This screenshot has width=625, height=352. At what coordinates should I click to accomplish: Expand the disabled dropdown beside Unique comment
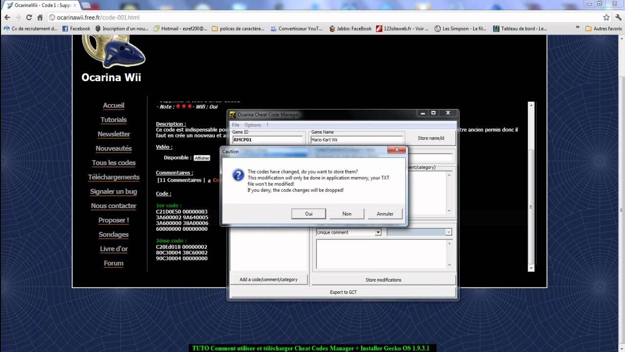tap(448, 233)
